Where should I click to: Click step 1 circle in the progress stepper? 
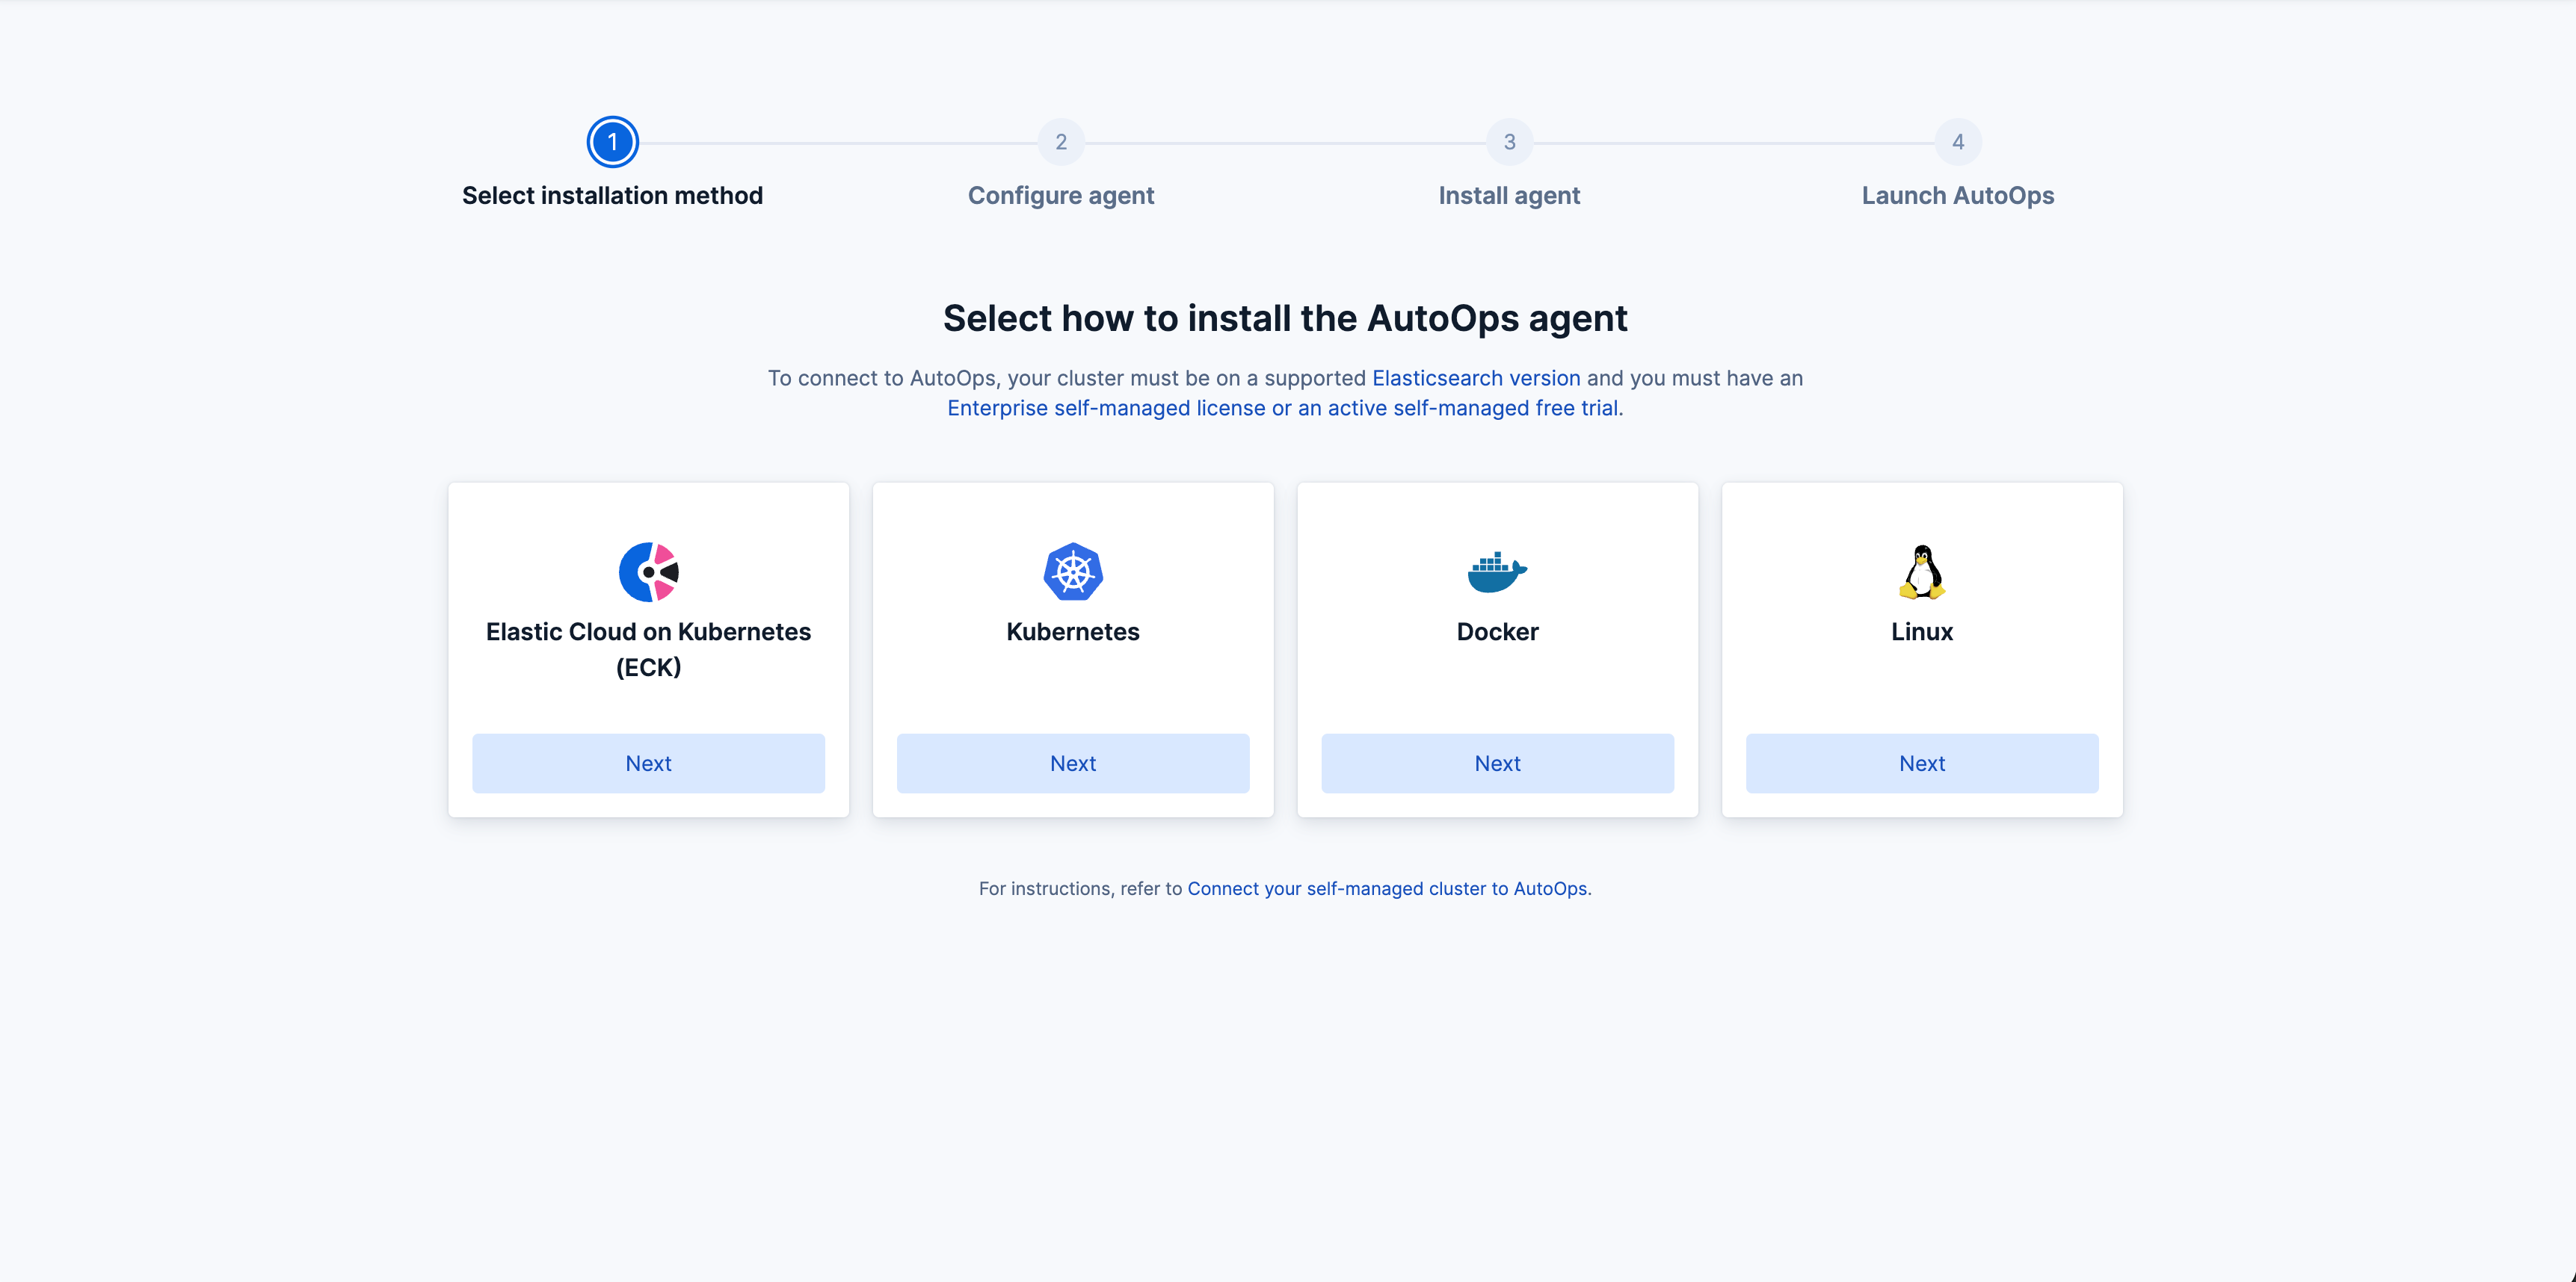click(612, 142)
